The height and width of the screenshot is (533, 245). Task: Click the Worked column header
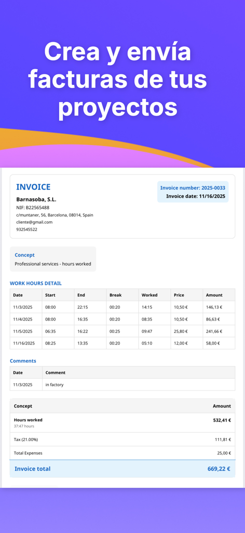point(149,295)
